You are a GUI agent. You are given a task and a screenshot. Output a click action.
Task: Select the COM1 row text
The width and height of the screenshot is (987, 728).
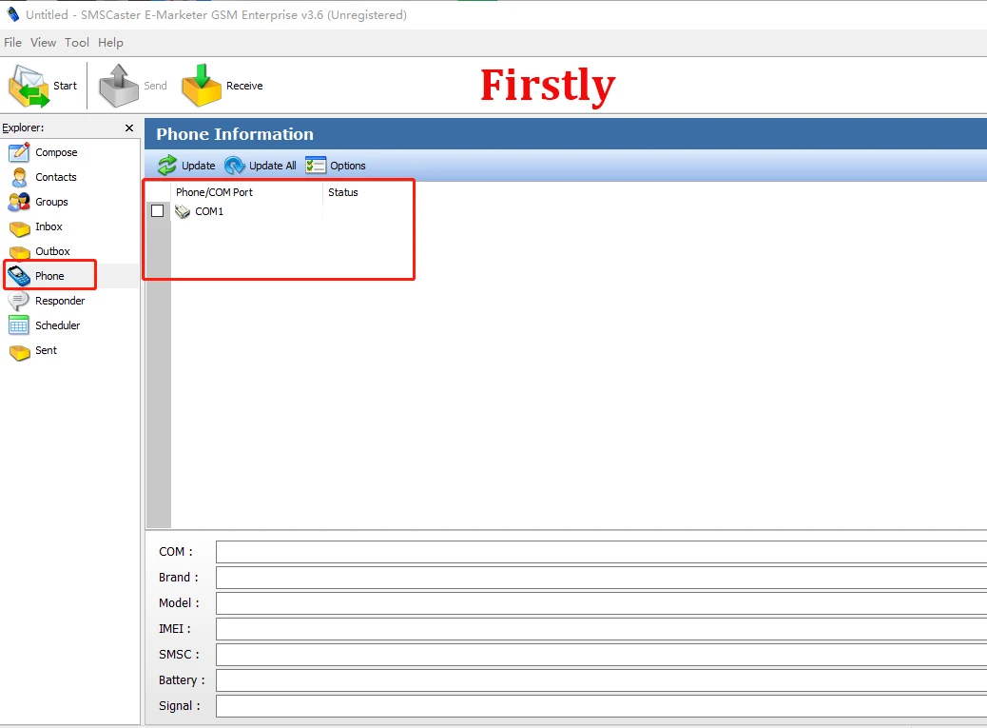pos(209,211)
